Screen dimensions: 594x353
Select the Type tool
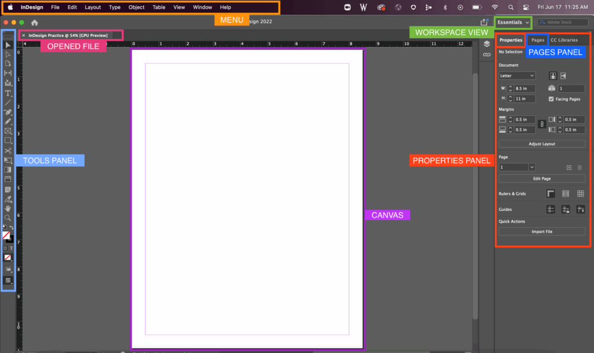(x=8, y=93)
